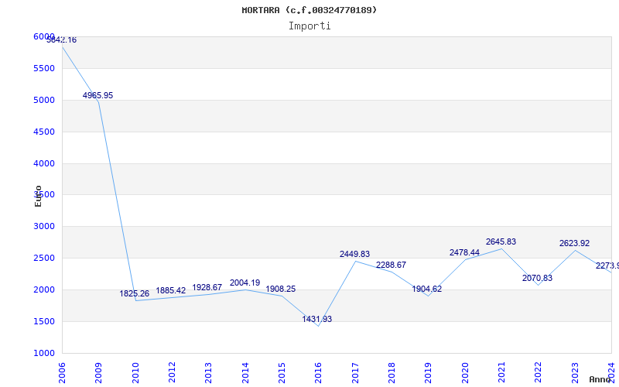Select the 1904.62 data label

click(x=427, y=289)
